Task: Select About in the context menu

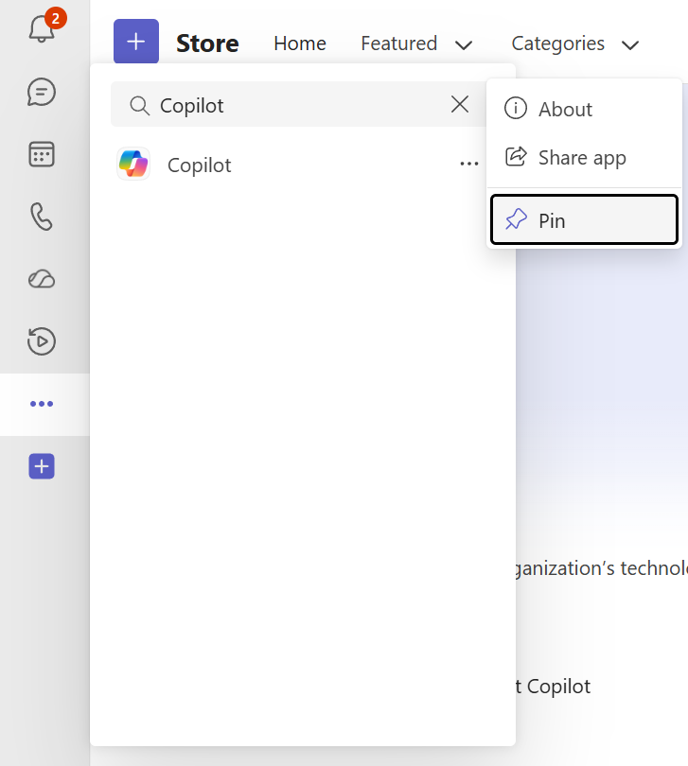Action: pos(584,109)
